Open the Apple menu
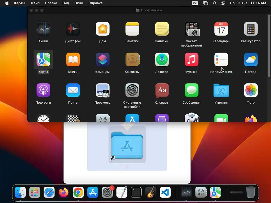 (x=7, y=3)
